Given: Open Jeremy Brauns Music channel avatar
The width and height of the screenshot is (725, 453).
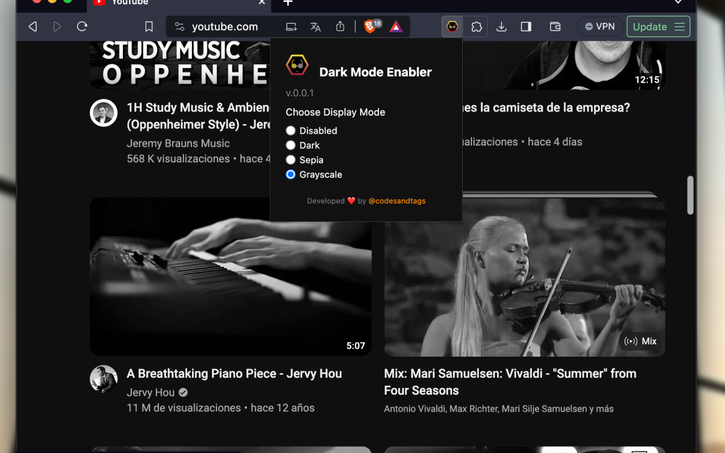Looking at the screenshot, I should [x=104, y=113].
